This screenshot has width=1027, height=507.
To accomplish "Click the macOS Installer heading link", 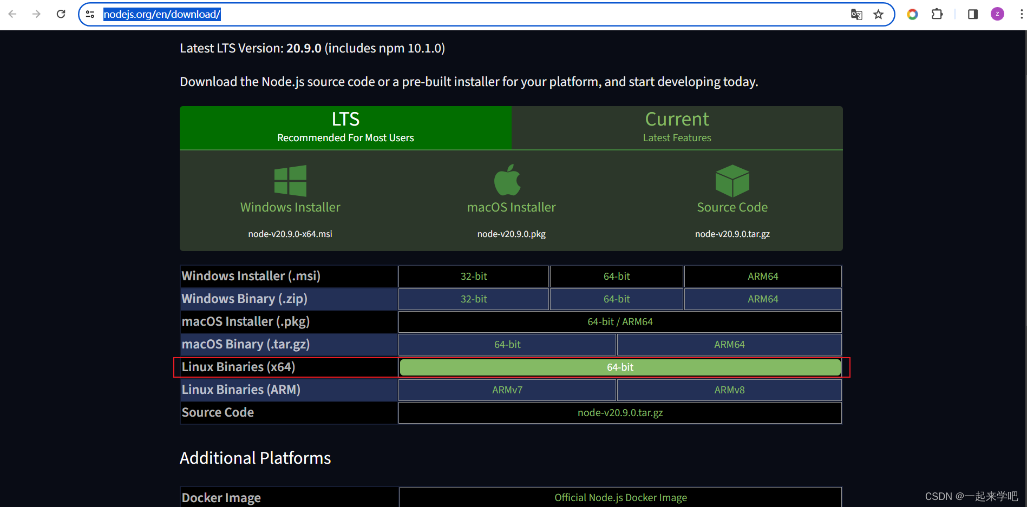I will click(x=512, y=207).
